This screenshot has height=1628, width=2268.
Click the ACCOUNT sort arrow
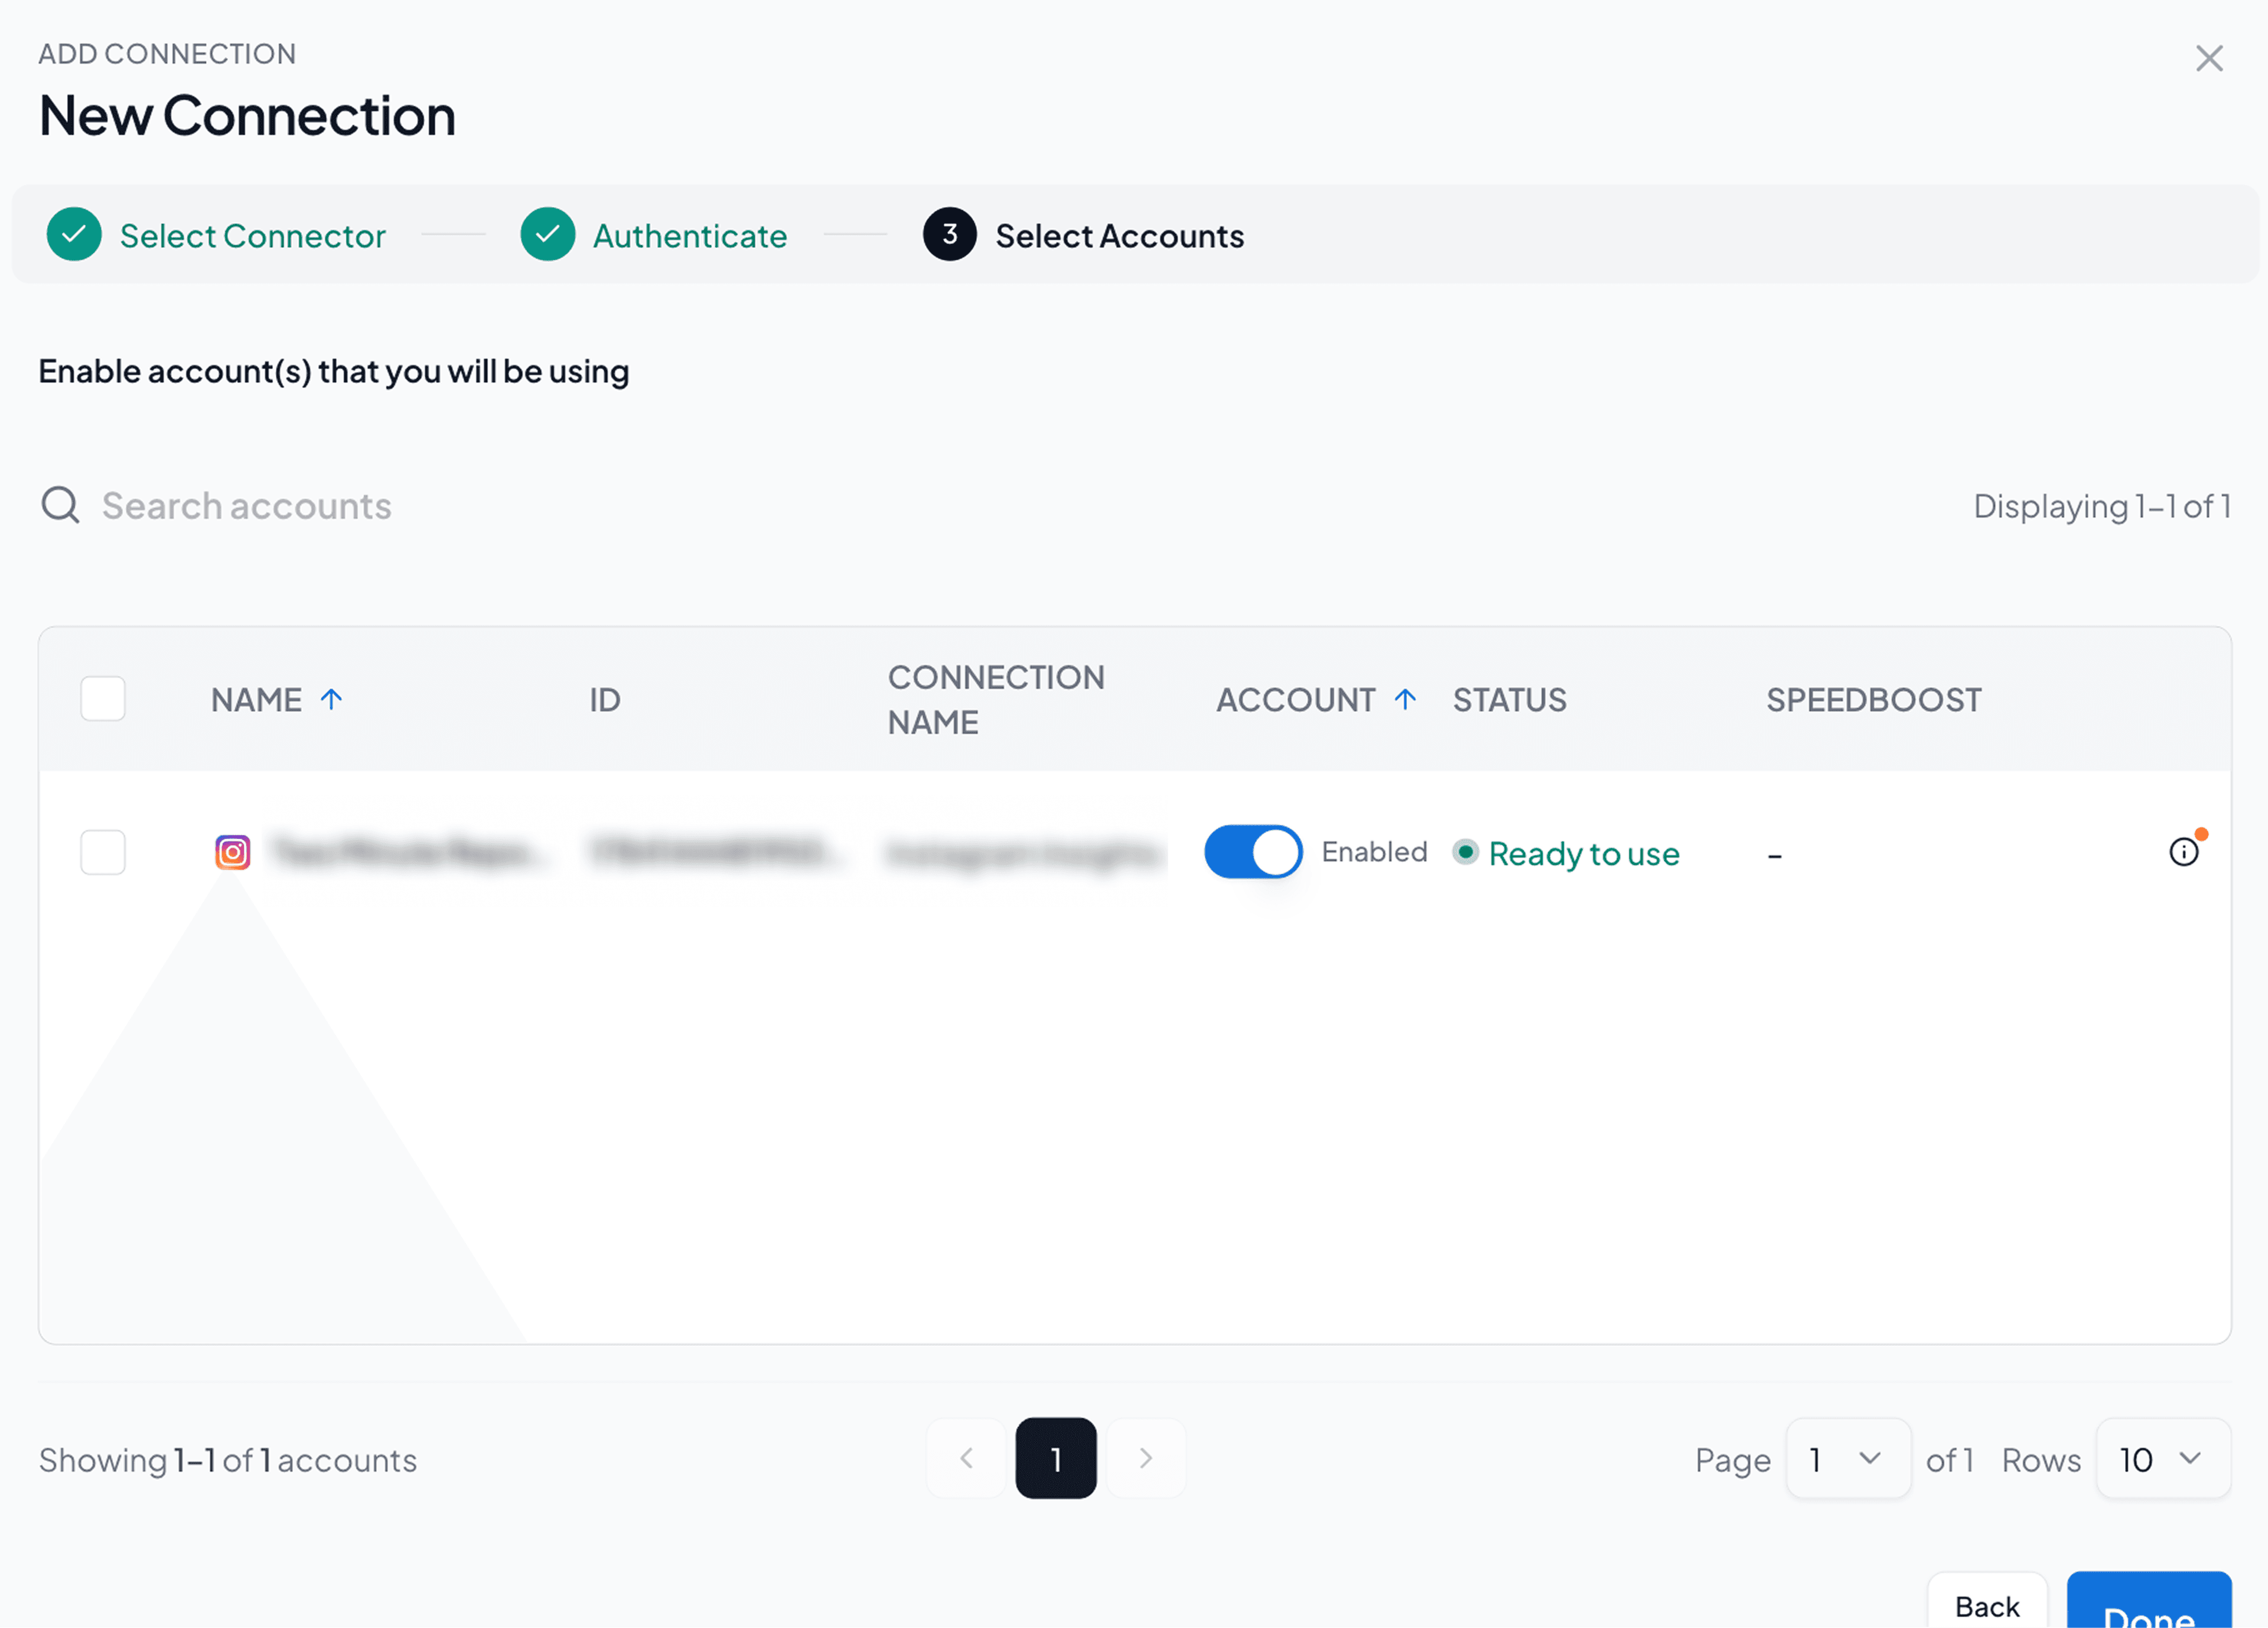coord(1405,699)
